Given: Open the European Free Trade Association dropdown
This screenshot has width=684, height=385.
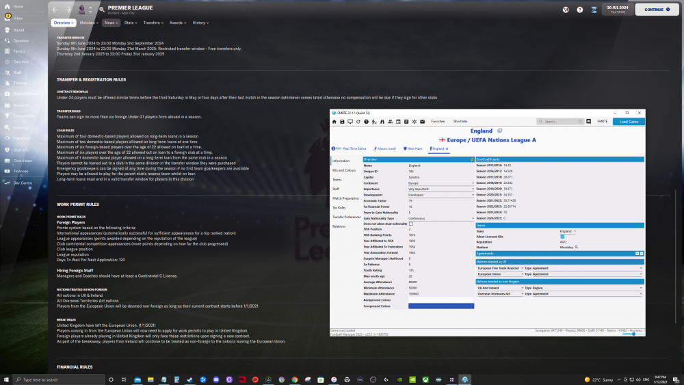Looking at the screenshot, I should click(x=500, y=268).
